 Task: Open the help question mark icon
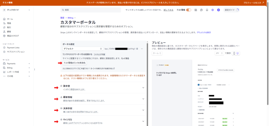point(201,10)
